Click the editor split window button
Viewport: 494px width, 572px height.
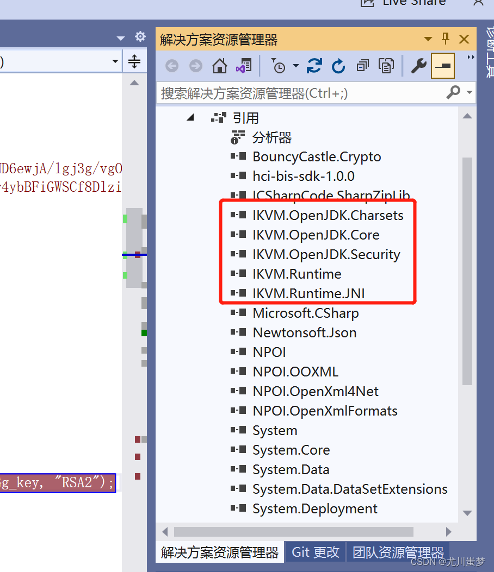pyautogui.click(x=134, y=61)
